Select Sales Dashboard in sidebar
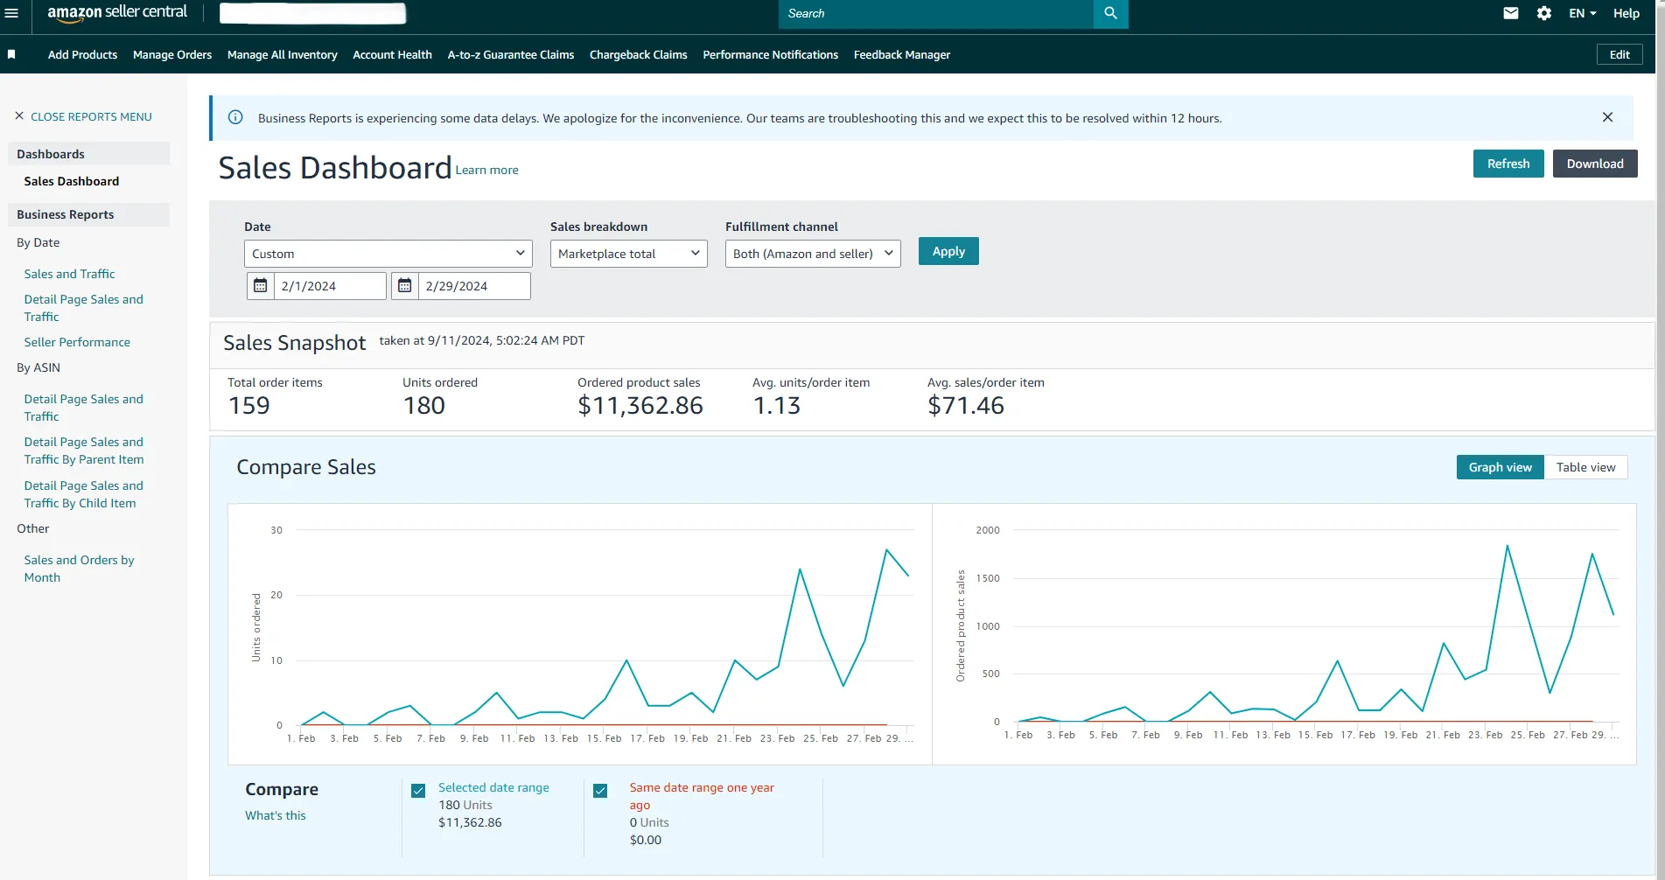Screen dimensions: 1665x880 point(72,181)
